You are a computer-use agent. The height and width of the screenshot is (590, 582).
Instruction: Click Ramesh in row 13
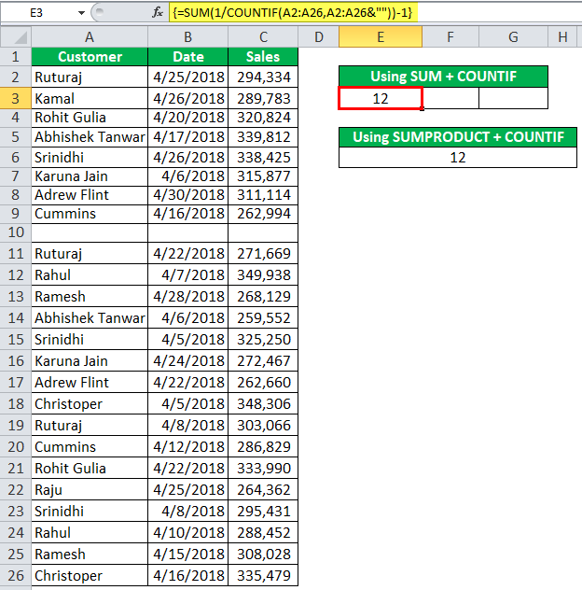point(90,297)
